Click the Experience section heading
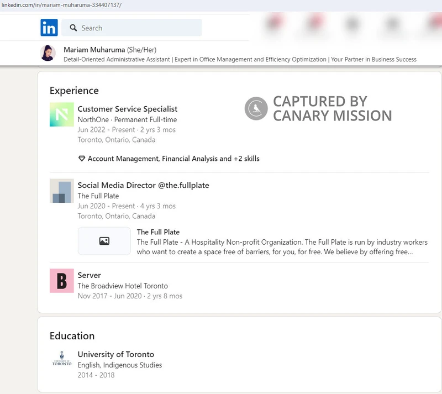The image size is (442, 394). 74,91
